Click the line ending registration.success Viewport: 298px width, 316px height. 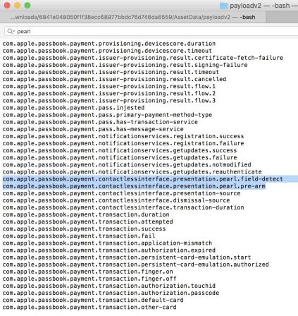click(123, 136)
